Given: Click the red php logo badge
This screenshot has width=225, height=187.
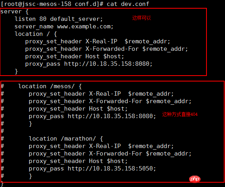Looking at the screenshot, I should (x=195, y=179).
